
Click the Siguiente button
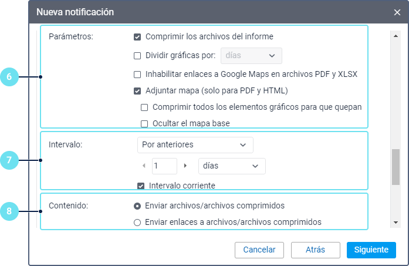(x=371, y=250)
